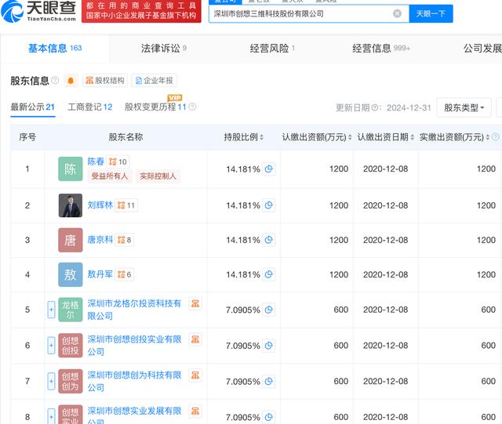This screenshot has width=502, height=424.
Task: Switch to the 工商登记 sub-tab
Action: (89, 107)
